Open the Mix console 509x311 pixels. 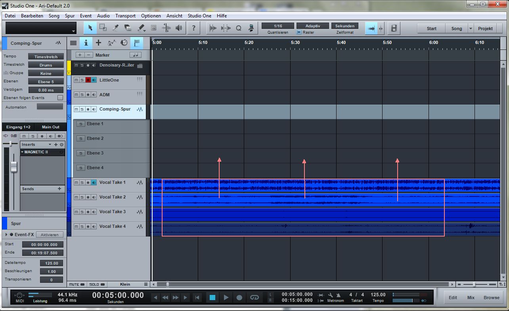tap(471, 298)
